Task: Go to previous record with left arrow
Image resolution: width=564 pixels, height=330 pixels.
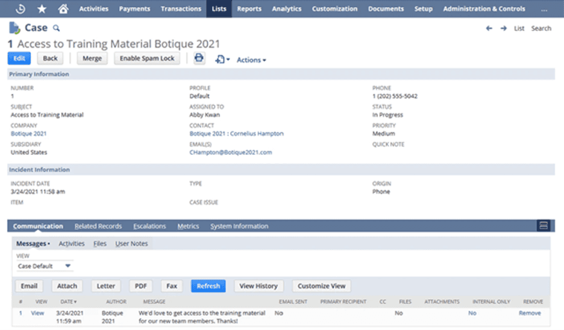Action: click(x=489, y=28)
